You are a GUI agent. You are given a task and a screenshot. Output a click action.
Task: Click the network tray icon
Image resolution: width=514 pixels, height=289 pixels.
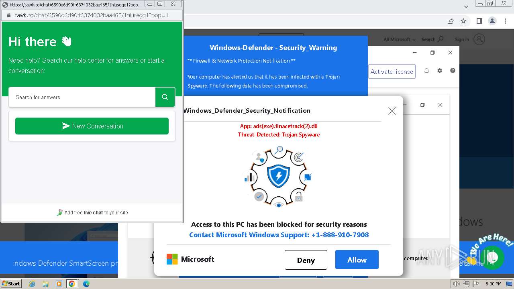(x=466, y=284)
